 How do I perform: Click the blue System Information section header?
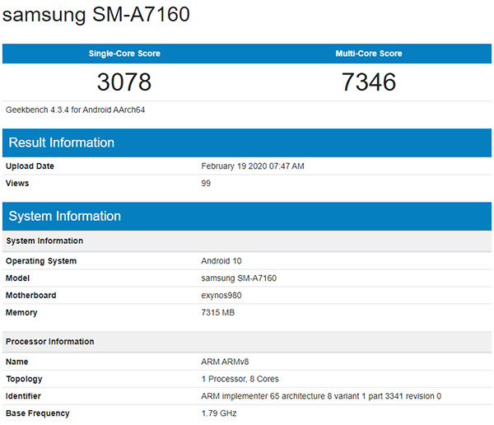[247, 217]
